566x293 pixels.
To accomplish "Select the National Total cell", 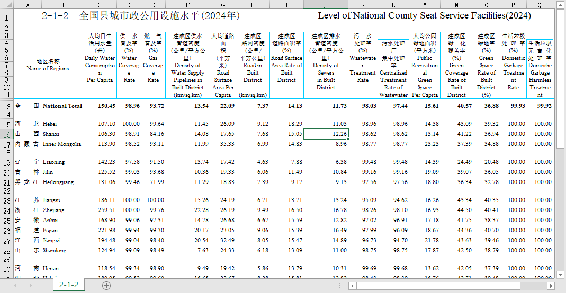I will [62, 106].
